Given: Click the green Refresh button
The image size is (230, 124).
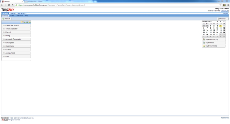Looking at the screenshot, I should 6,18.
